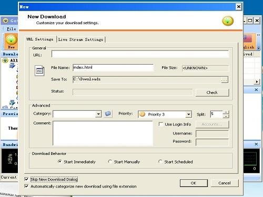This screenshot has width=263, height=197.
Task: Click the Comment text area
Action: point(103,133)
